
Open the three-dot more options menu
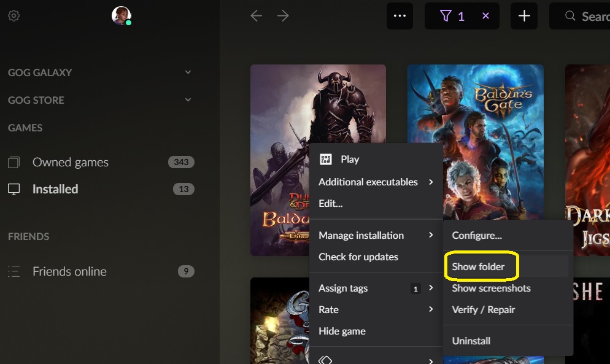click(400, 16)
